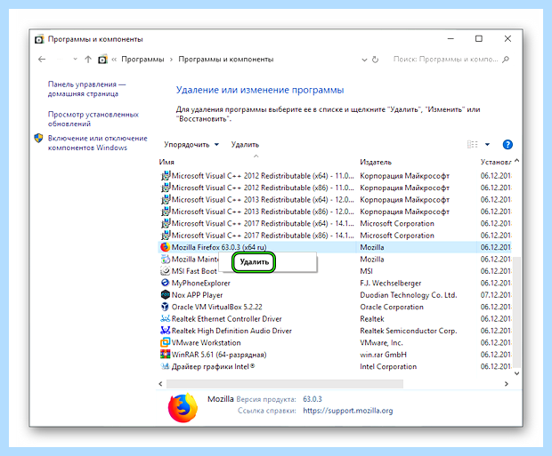Screen dimensions: 552x456
Task: Maximize the Программы и компоненты window
Action: coord(479,39)
